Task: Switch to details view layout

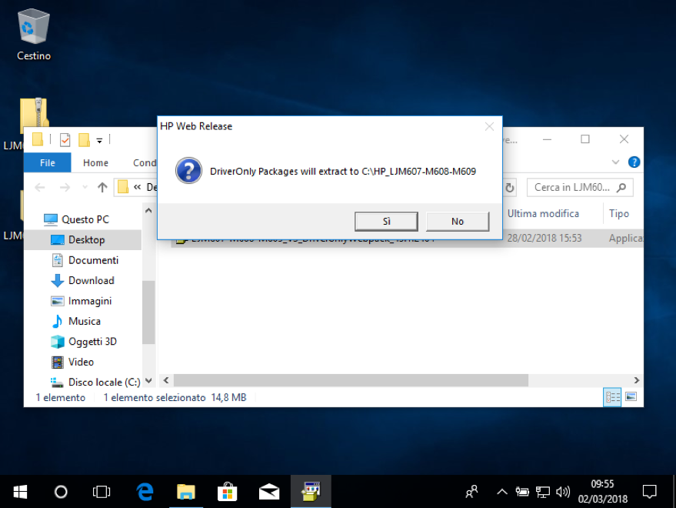Action: [612, 397]
